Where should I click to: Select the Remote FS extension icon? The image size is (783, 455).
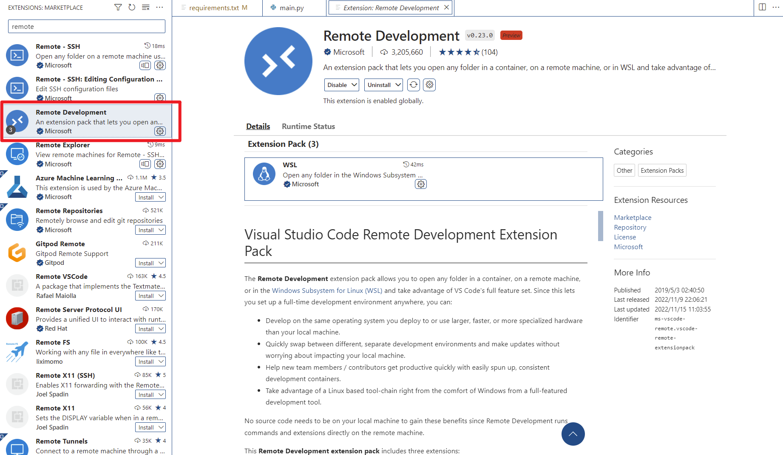click(x=17, y=351)
